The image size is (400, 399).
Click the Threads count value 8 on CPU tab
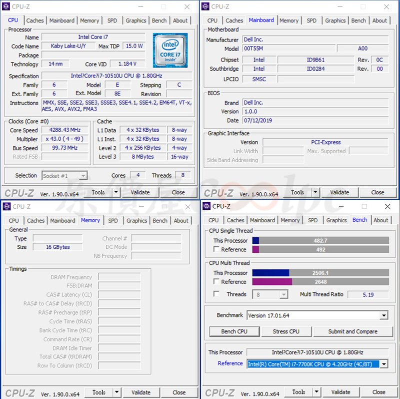tap(183, 175)
